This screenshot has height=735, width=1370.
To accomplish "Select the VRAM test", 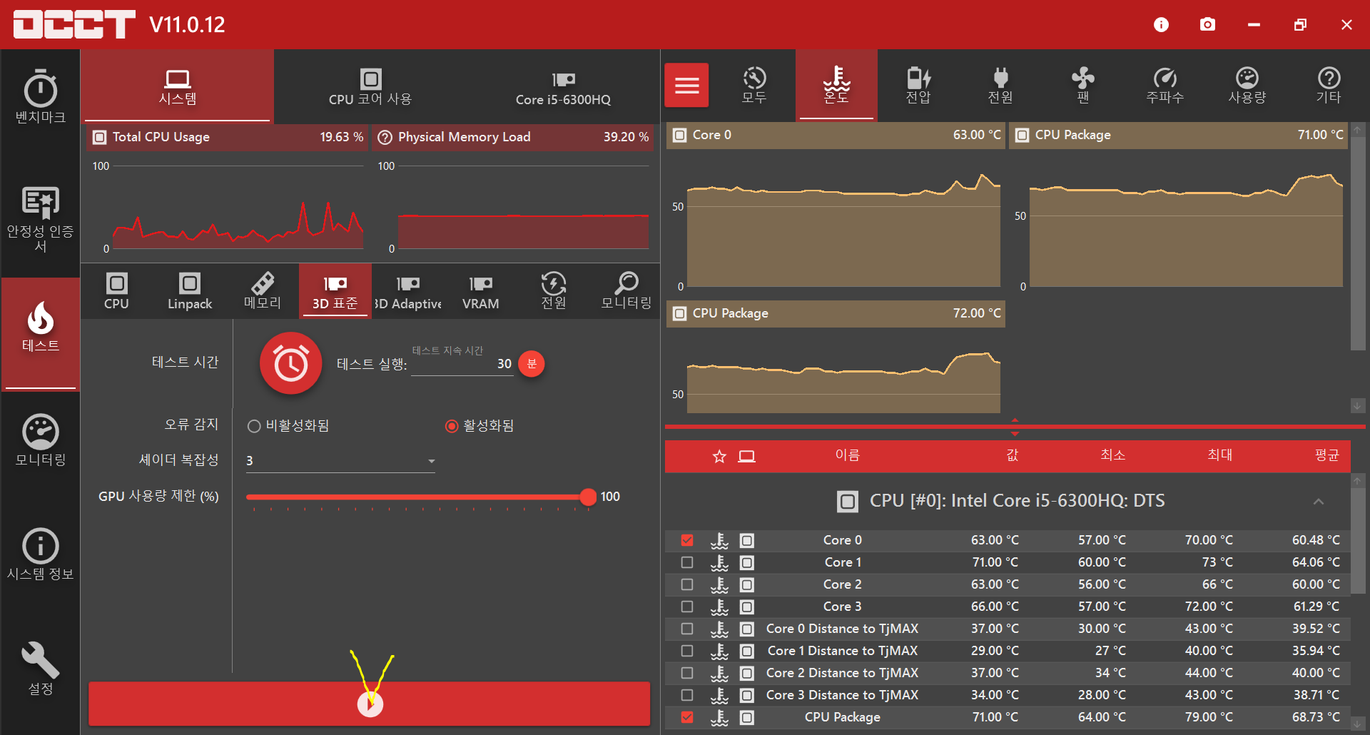I will pyautogui.click(x=481, y=291).
